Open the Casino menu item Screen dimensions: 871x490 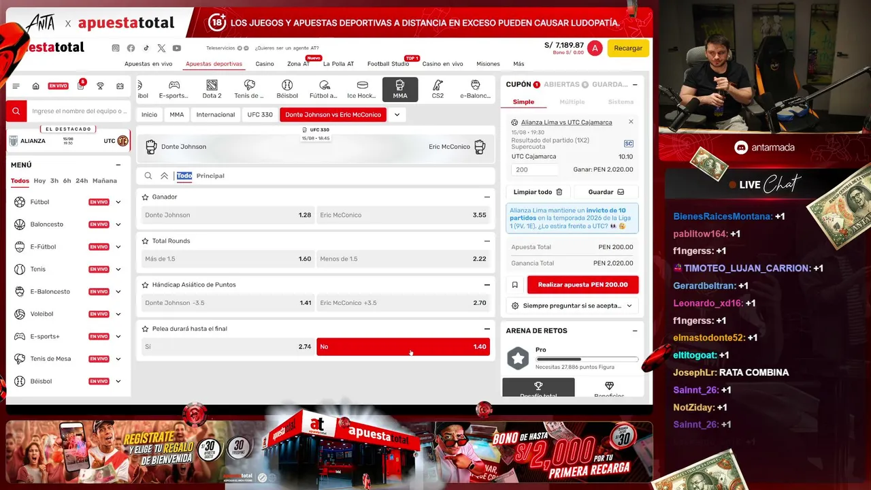click(x=265, y=64)
